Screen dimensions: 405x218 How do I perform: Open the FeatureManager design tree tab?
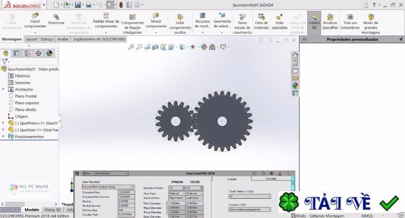pyautogui.click(x=6, y=53)
